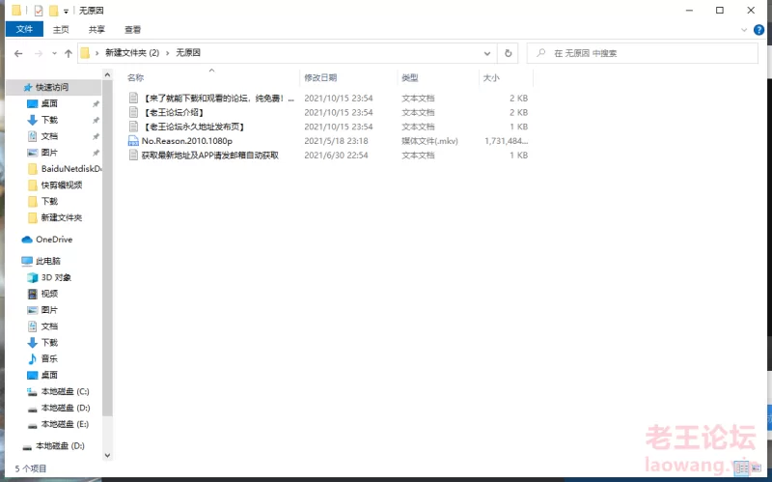Sort files by 修改日期 column
Image resolution: width=772 pixels, height=482 pixels.
click(320, 77)
